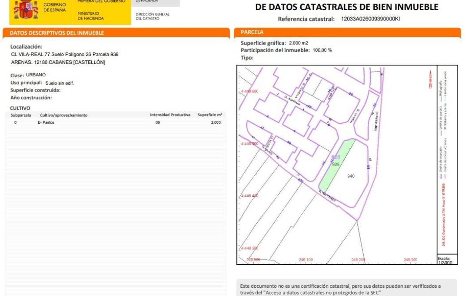Select the E- Pastos crop row
Viewport: 465px width, 296px height.
pyautogui.click(x=46, y=122)
